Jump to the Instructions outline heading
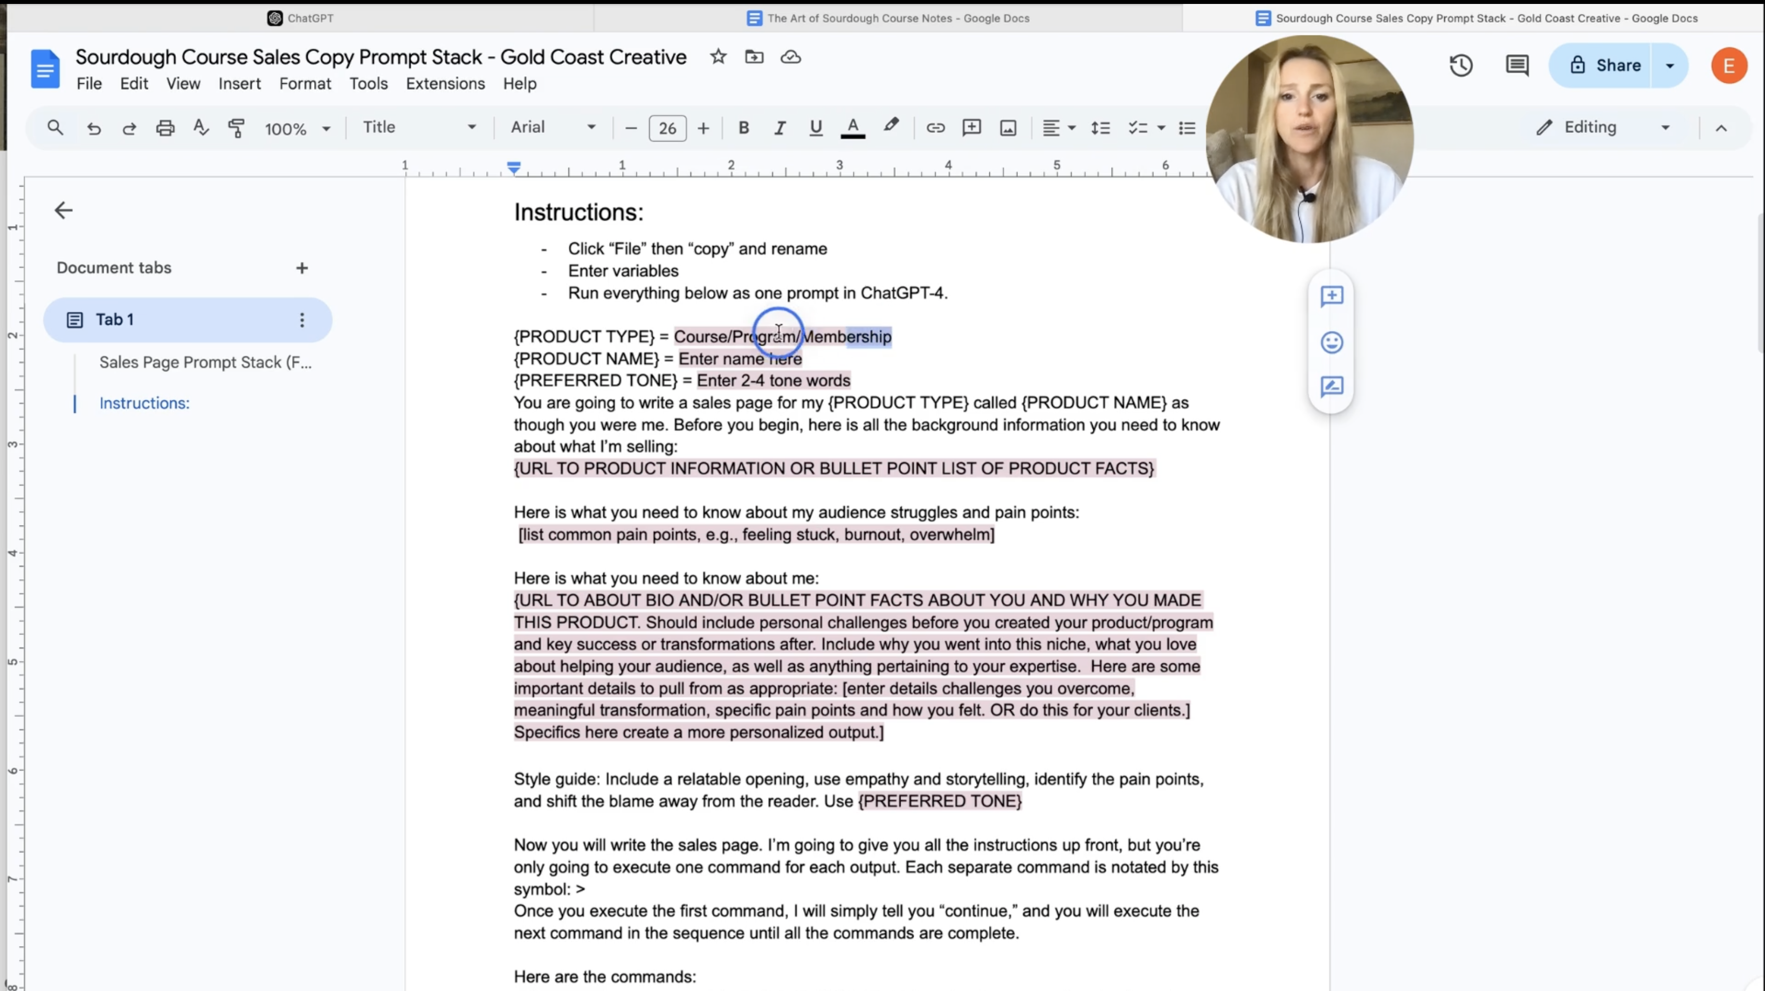 (x=144, y=404)
